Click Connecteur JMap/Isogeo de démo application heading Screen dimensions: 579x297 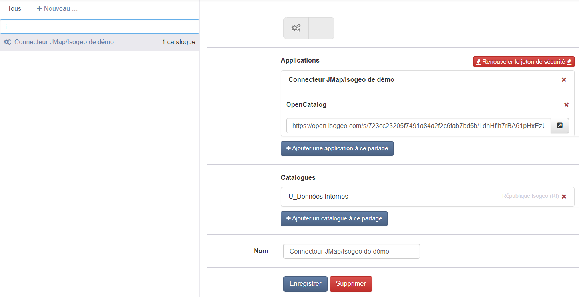click(341, 80)
